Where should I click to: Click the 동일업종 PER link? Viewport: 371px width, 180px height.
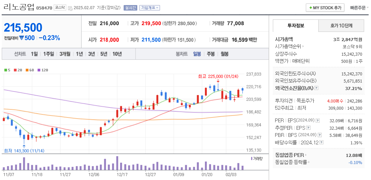pos(289,155)
